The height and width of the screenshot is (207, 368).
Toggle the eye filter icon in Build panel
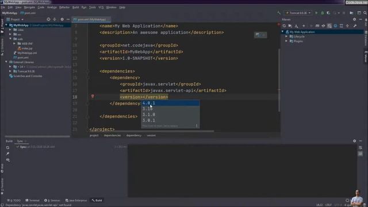pyautogui.click(x=7, y=160)
